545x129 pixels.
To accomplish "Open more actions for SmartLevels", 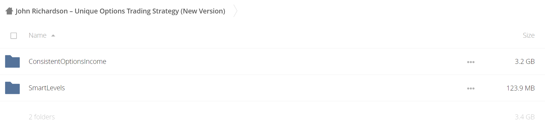I will (471, 88).
